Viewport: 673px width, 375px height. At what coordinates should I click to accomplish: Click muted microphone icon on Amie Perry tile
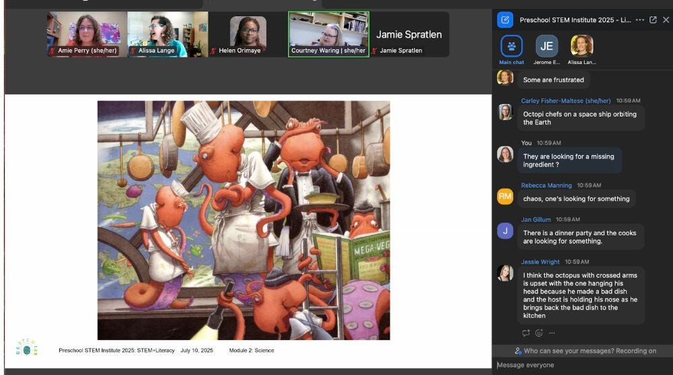pyautogui.click(x=53, y=51)
